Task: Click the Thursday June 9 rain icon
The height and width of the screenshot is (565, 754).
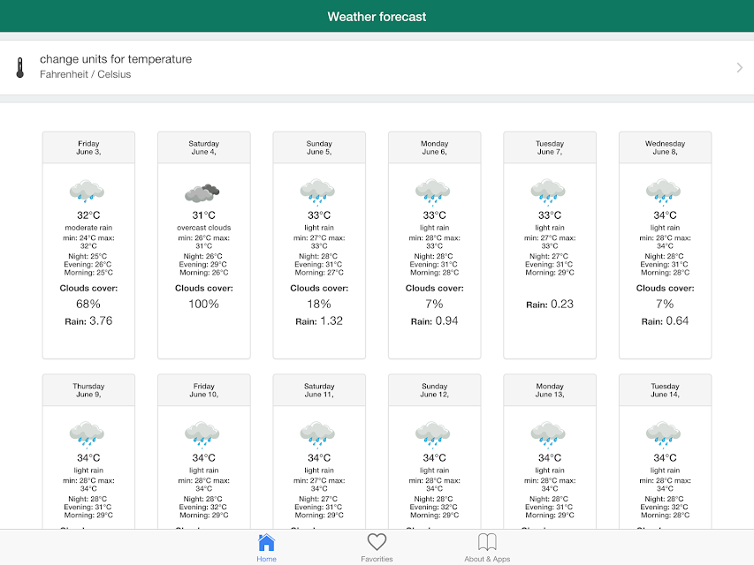Action: point(87,433)
